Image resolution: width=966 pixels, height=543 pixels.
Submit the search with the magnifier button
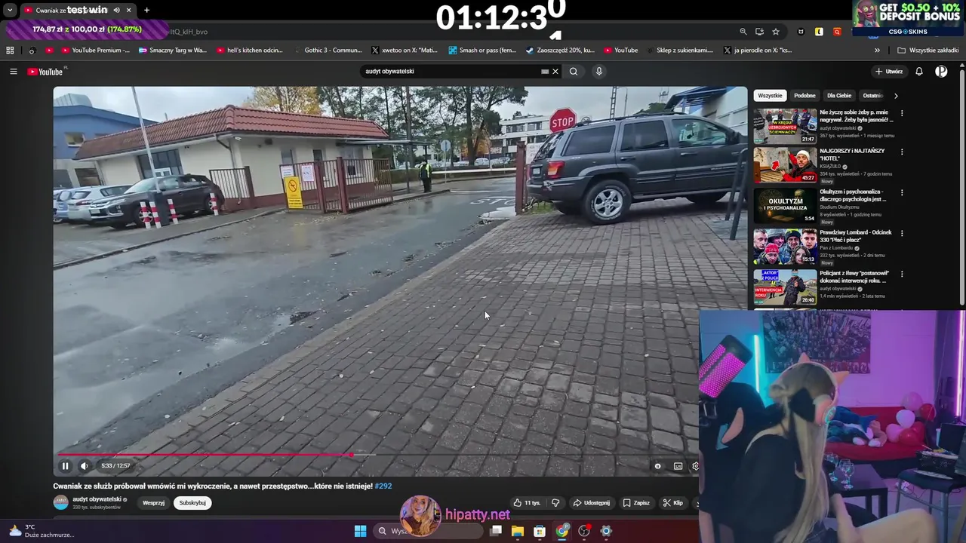click(574, 72)
